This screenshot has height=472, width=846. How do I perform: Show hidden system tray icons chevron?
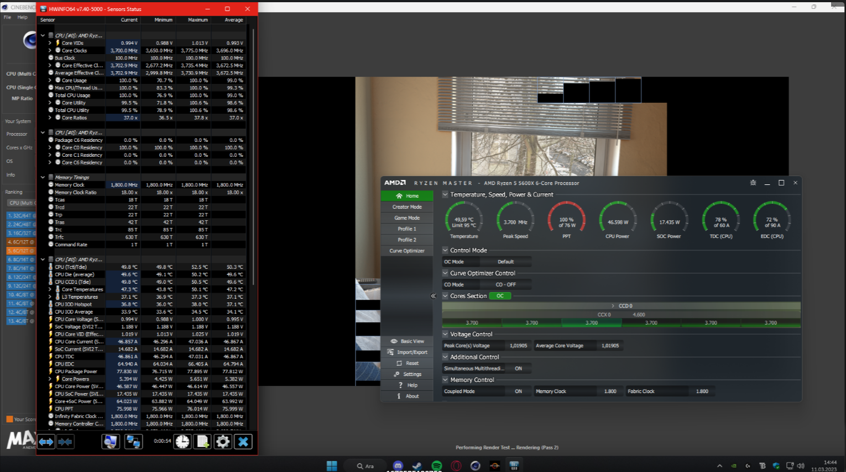pyautogui.click(x=719, y=465)
